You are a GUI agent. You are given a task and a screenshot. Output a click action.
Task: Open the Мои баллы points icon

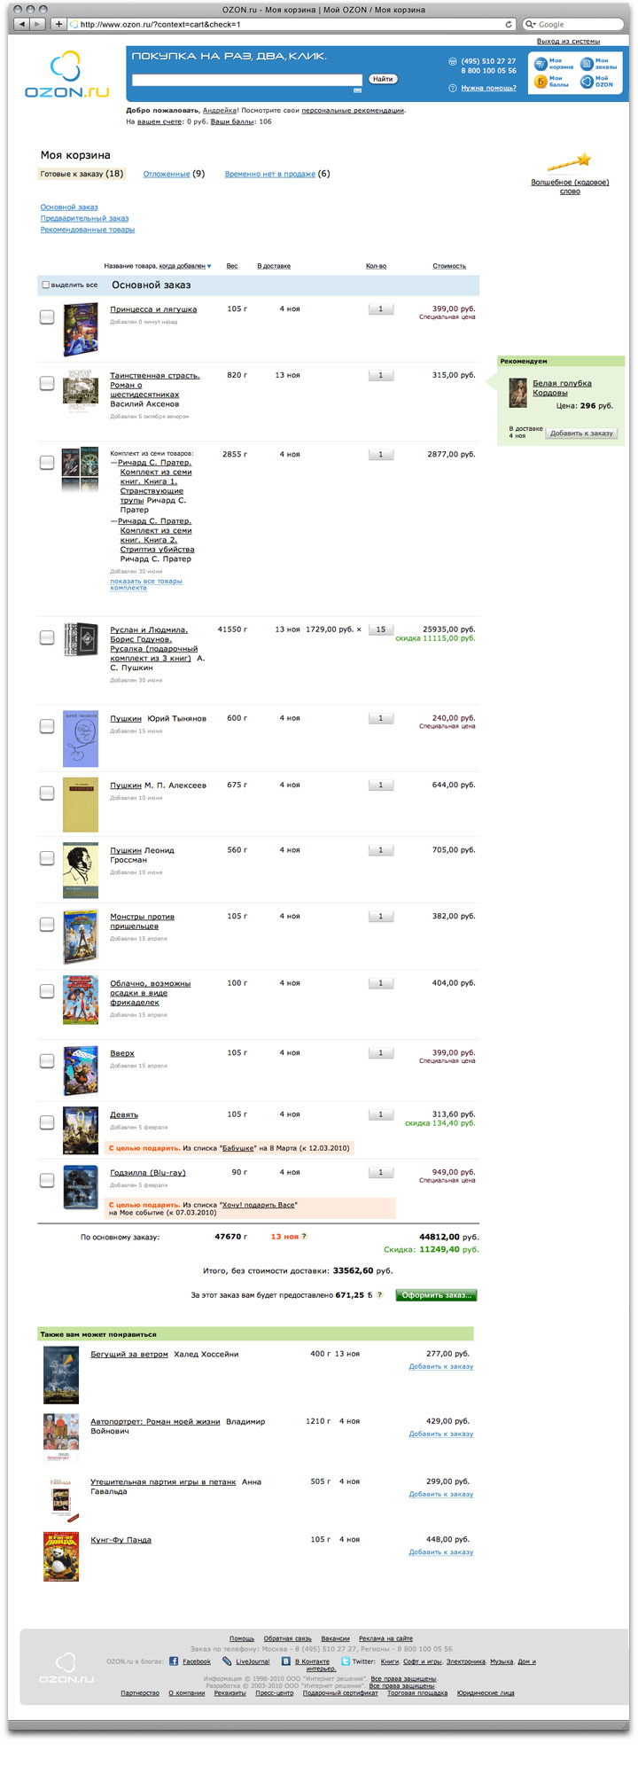tap(540, 82)
